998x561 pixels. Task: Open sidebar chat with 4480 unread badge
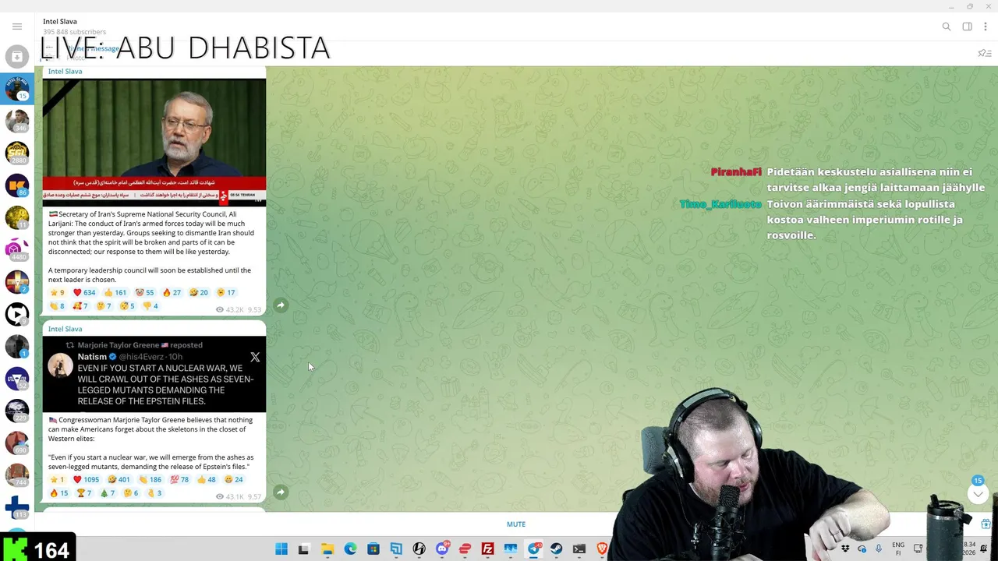click(x=17, y=249)
